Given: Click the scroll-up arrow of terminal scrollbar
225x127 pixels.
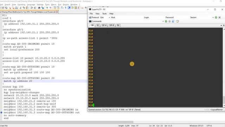Looking at the screenshot, I should tap(224, 29).
